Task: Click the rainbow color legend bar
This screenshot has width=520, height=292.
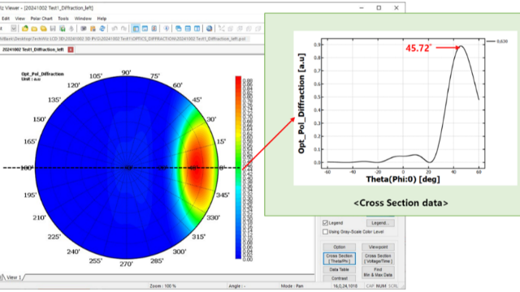Action: [x=238, y=167]
